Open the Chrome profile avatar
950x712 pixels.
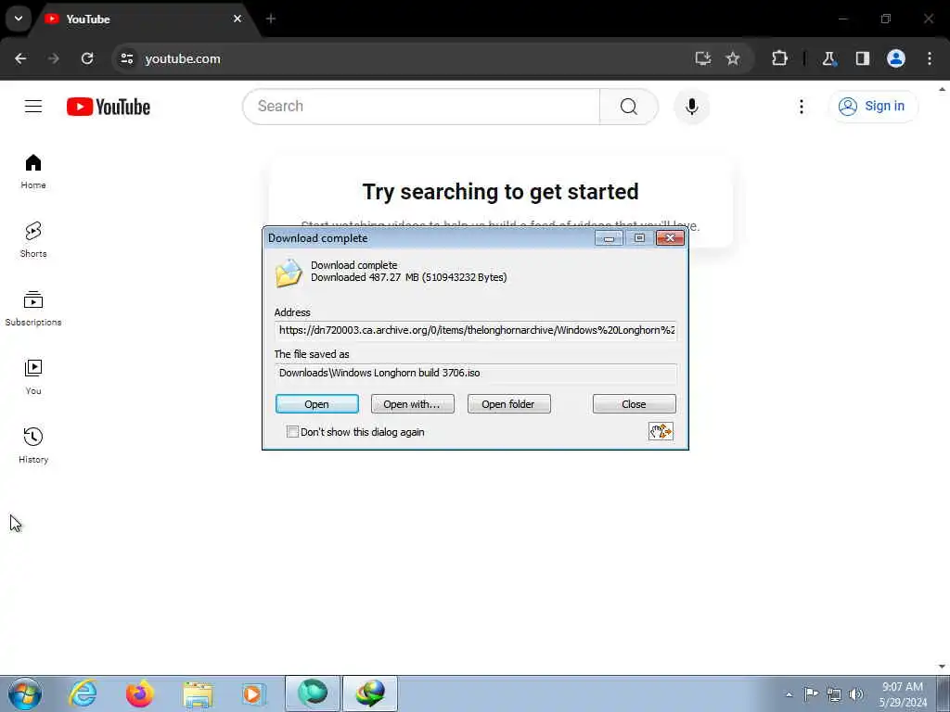click(x=896, y=58)
